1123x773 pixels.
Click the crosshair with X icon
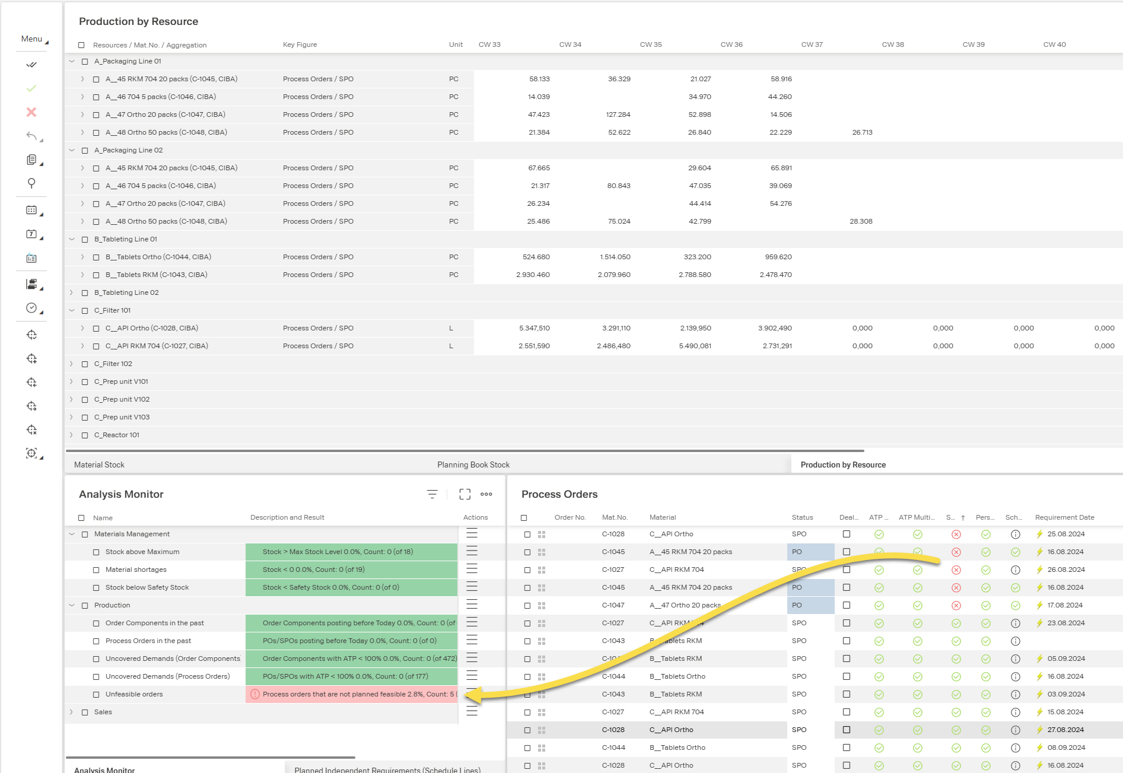tap(31, 430)
